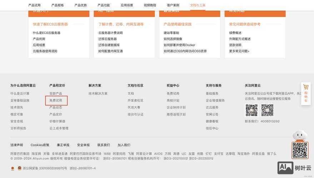Open 迁移自建数据库 link
Viewport: 314px width, 178px height.
(109, 45)
